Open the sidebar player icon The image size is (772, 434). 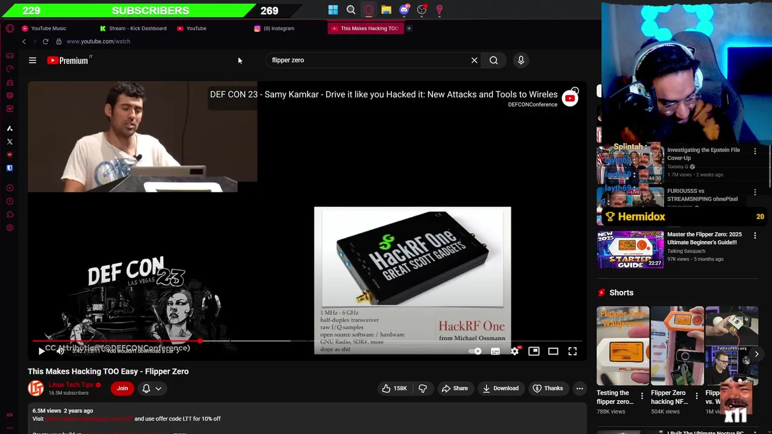(10, 188)
